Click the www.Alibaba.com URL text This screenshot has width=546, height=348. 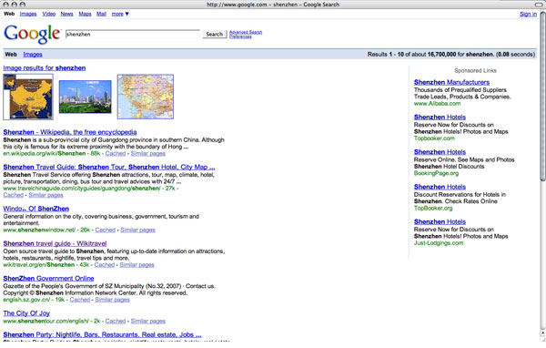[x=437, y=104]
